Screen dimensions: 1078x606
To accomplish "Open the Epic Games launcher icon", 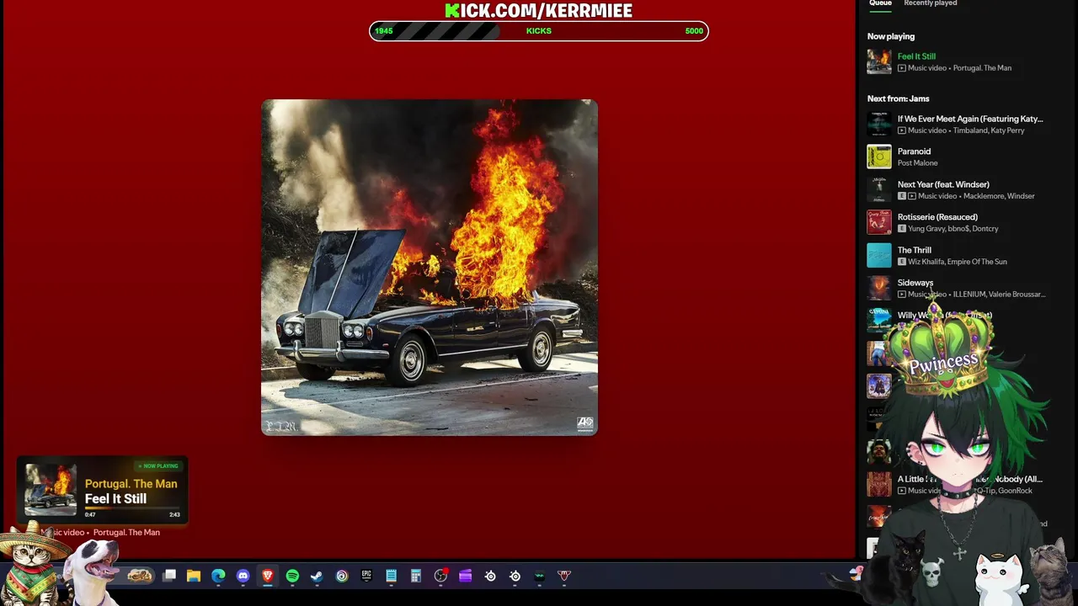I will point(366,576).
